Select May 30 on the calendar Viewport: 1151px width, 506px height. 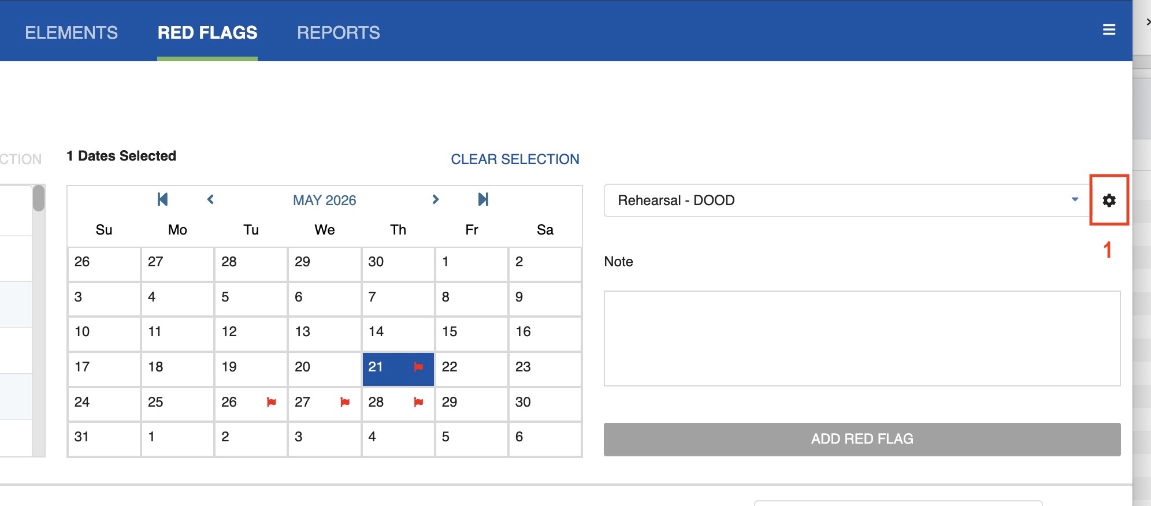544,403
